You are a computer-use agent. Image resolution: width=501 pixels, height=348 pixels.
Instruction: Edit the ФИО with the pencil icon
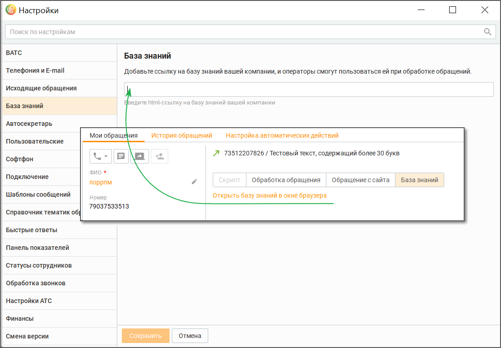coord(194,182)
